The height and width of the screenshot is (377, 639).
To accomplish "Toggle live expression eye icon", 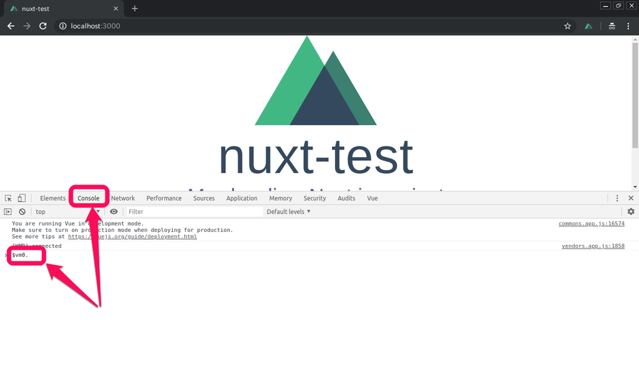I will (114, 212).
